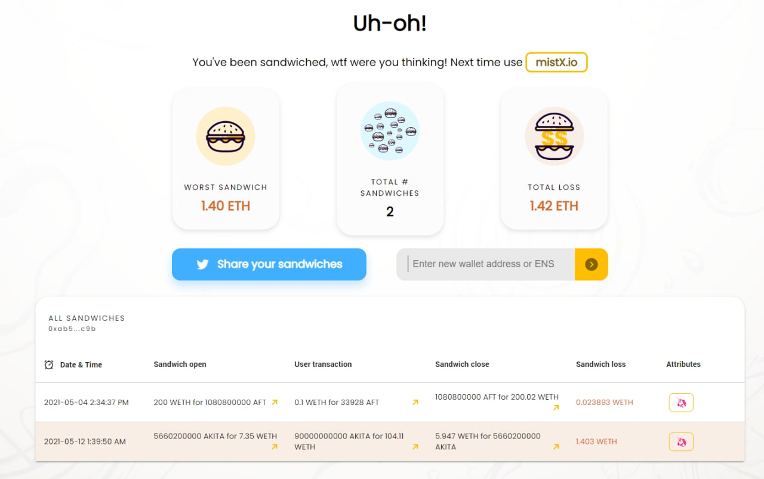Visit the mistX.io link

[x=556, y=62]
